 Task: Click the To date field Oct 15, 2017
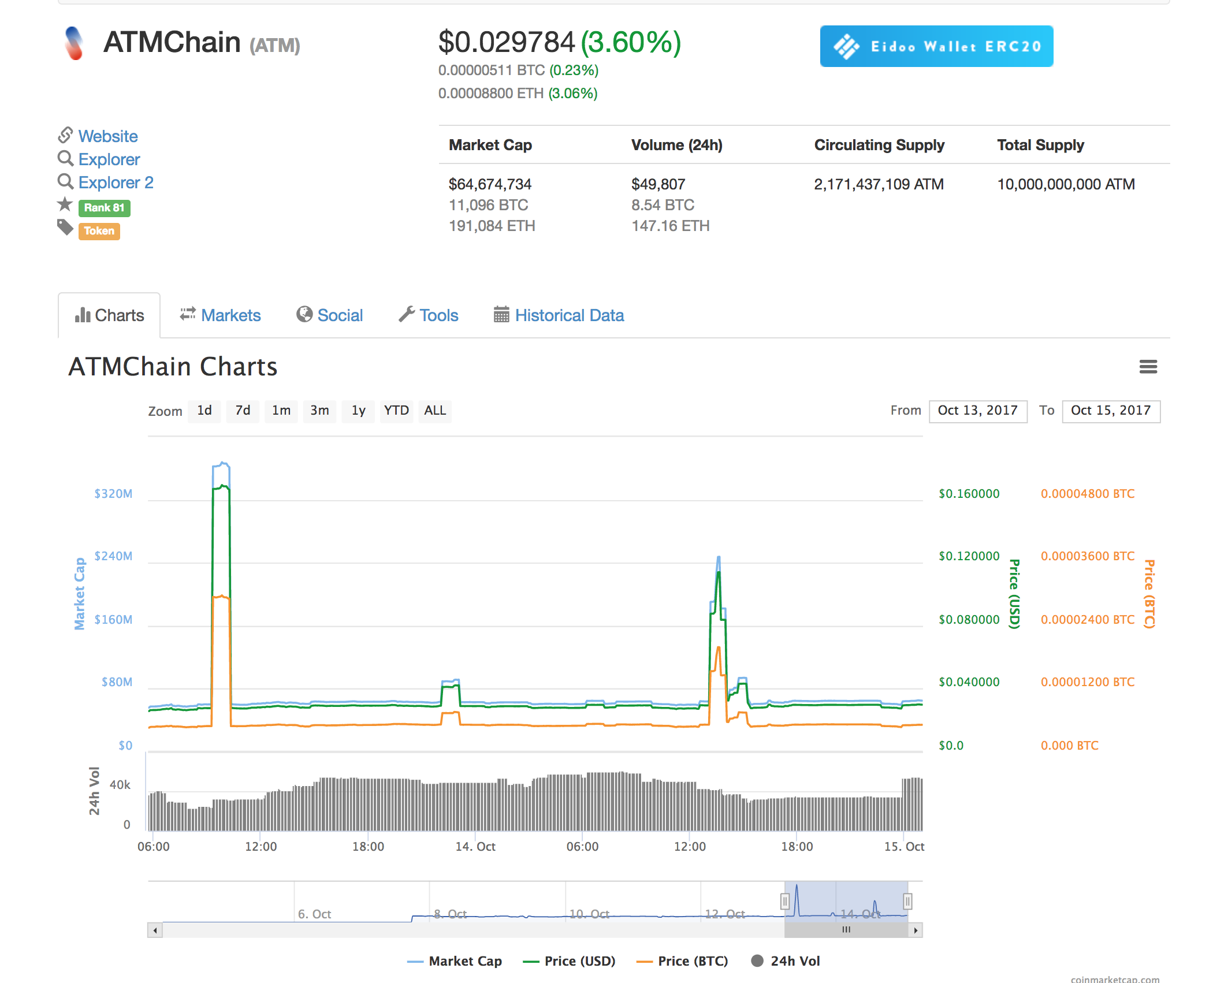point(1111,411)
